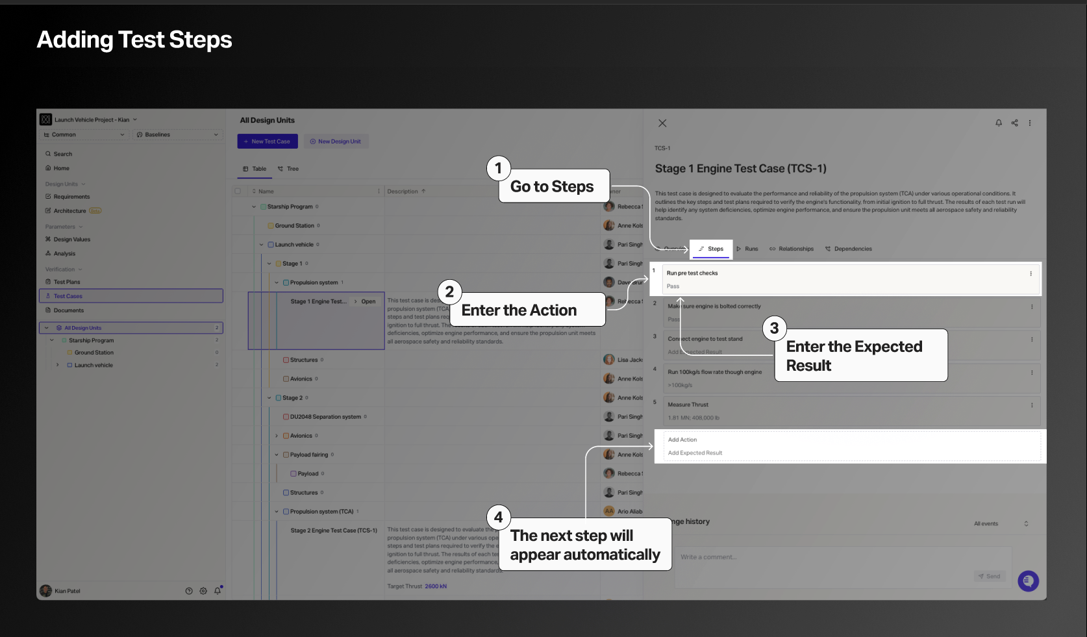The width and height of the screenshot is (1087, 637).
Task: Click the help icon beside Kian Patel
Action: [x=189, y=591]
